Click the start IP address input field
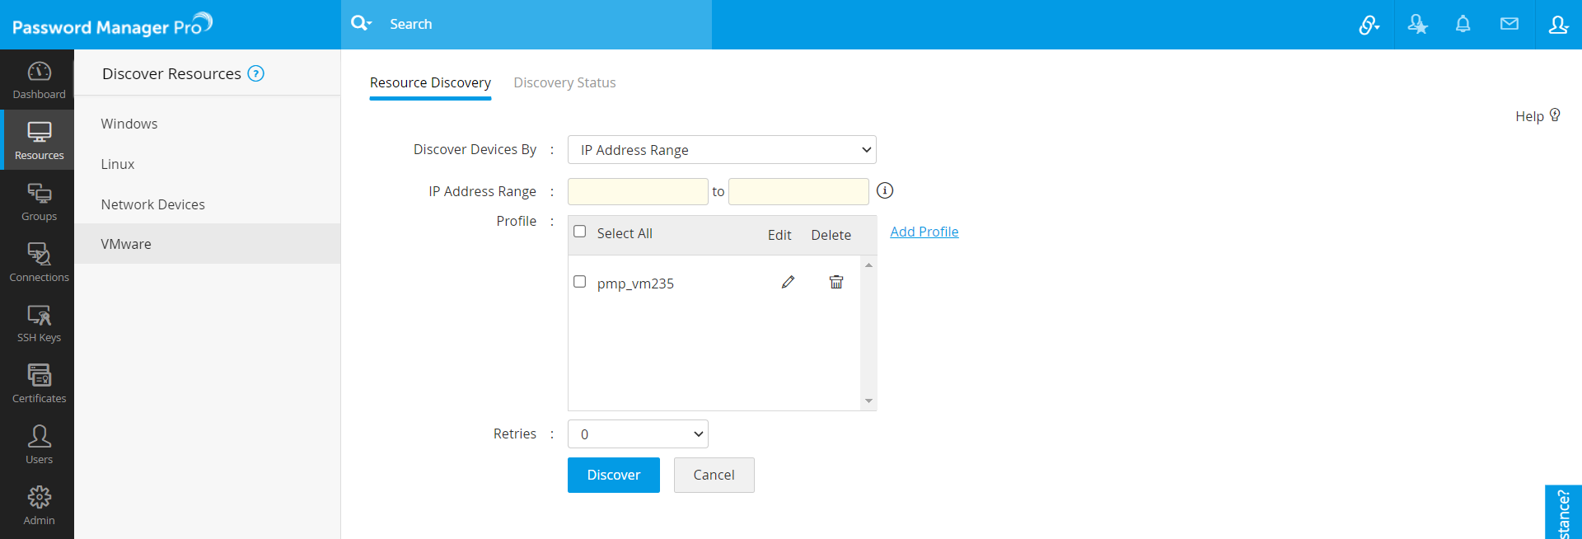Image resolution: width=1582 pixels, height=539 pixels. pyautogui.click(x=638, y=191)
